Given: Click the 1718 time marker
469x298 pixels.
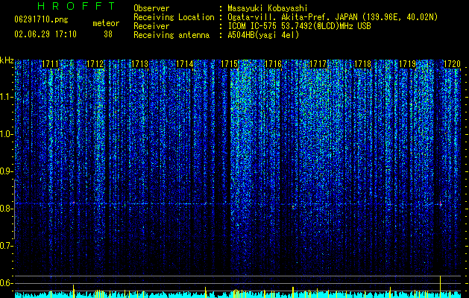Looking at the screenshot, I should [363, 64].
